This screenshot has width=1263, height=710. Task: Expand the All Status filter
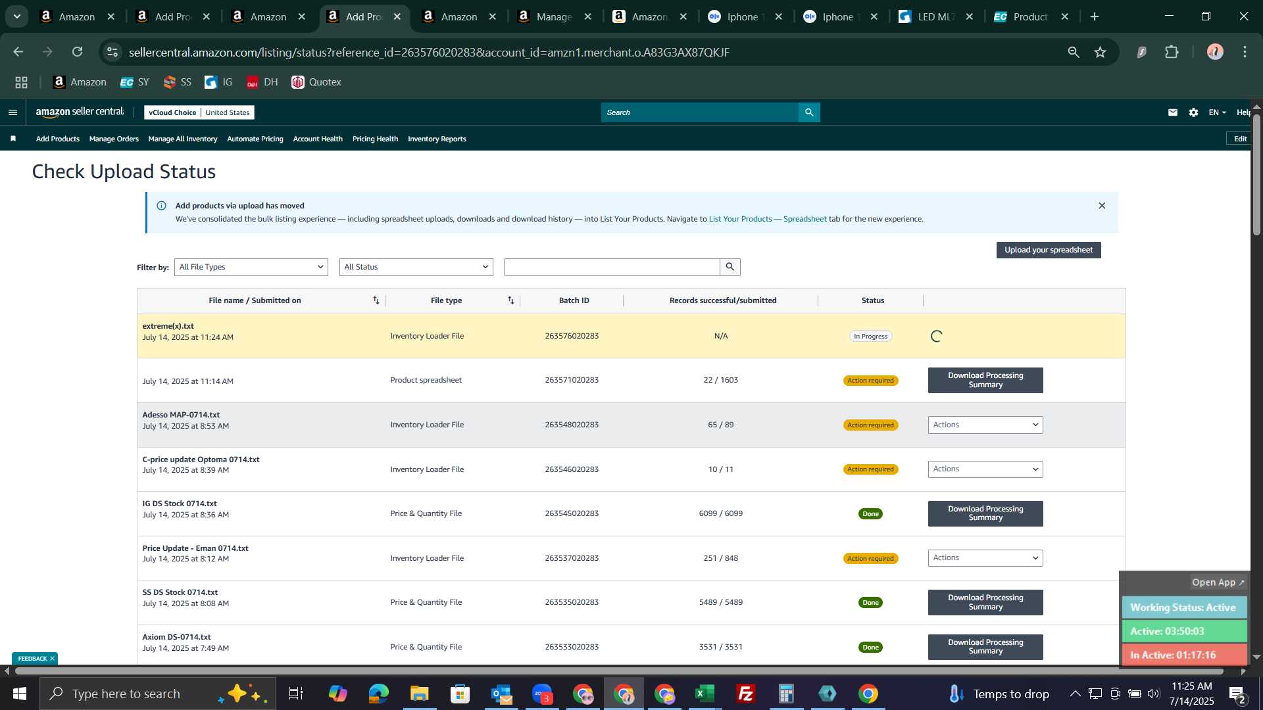point(416,267)
